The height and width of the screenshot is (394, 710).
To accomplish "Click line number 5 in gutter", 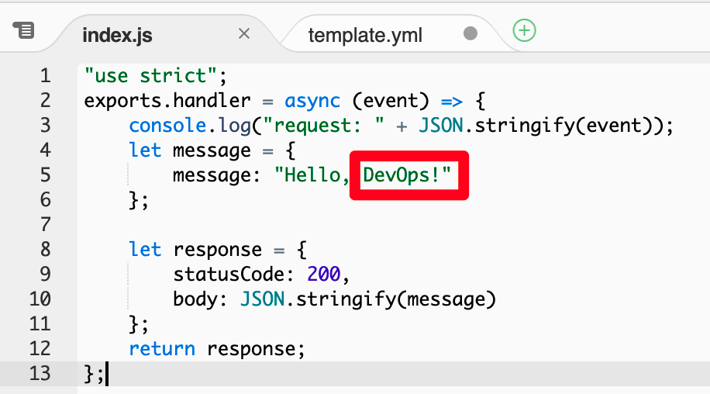I will (x=45, y=175).
